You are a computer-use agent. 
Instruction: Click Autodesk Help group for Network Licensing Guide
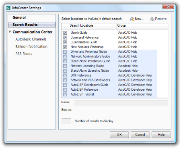point(128,66)
